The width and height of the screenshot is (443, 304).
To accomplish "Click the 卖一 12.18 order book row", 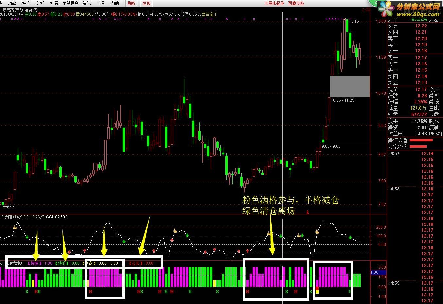I will point(407,51).
